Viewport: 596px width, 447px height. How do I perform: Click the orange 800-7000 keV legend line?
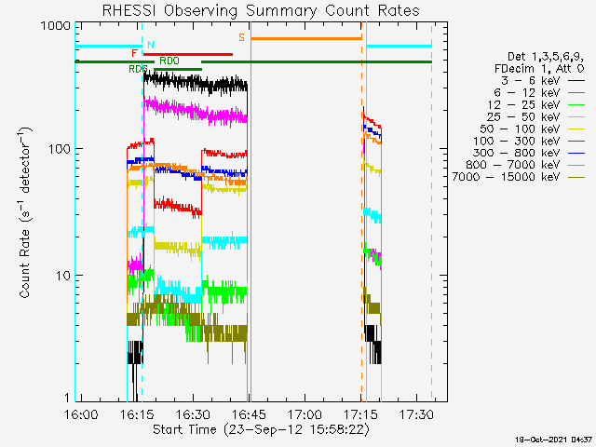(x=576, y=166)
